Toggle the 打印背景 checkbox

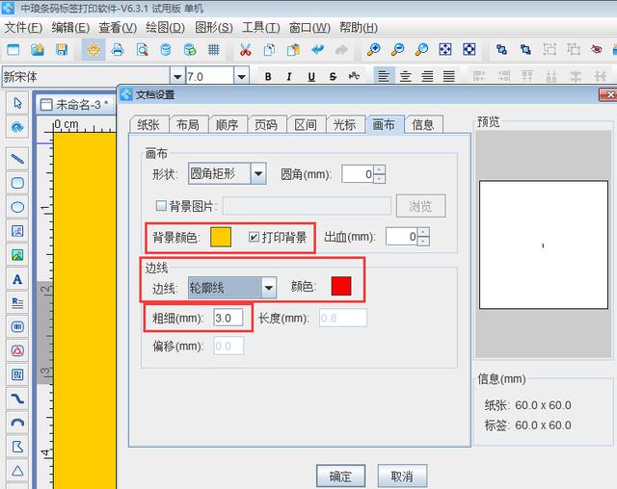pyautogui.click(x=255, y=237)
